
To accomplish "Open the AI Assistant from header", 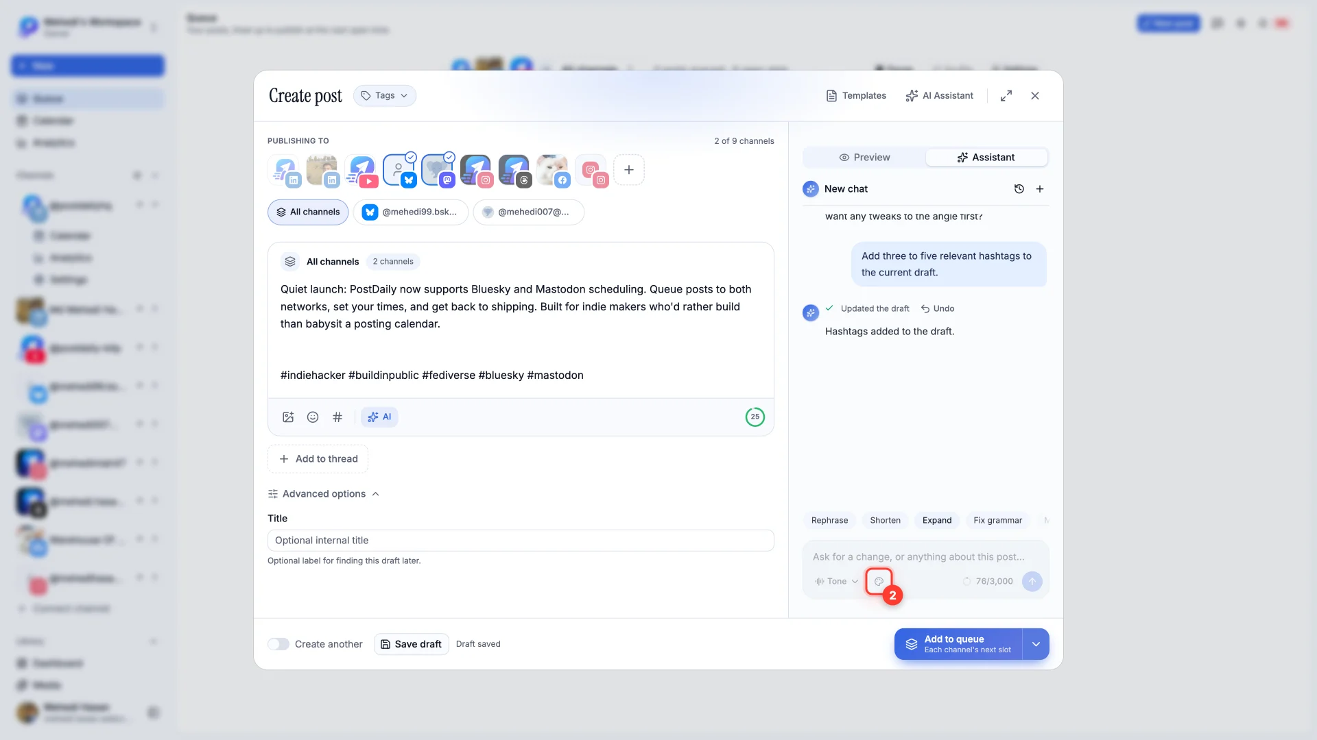I will click(x=940, y=96).
